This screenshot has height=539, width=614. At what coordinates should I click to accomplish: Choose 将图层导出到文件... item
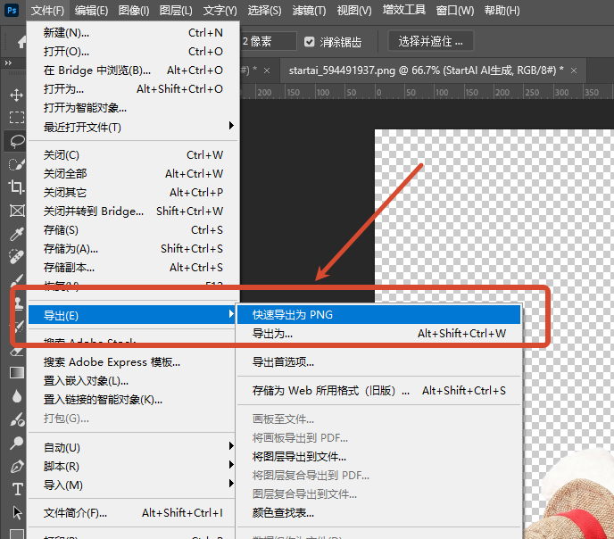[378, 456]
